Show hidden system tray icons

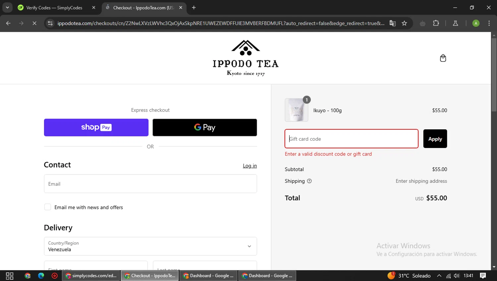pyautogui.click(x=439, y=276)
